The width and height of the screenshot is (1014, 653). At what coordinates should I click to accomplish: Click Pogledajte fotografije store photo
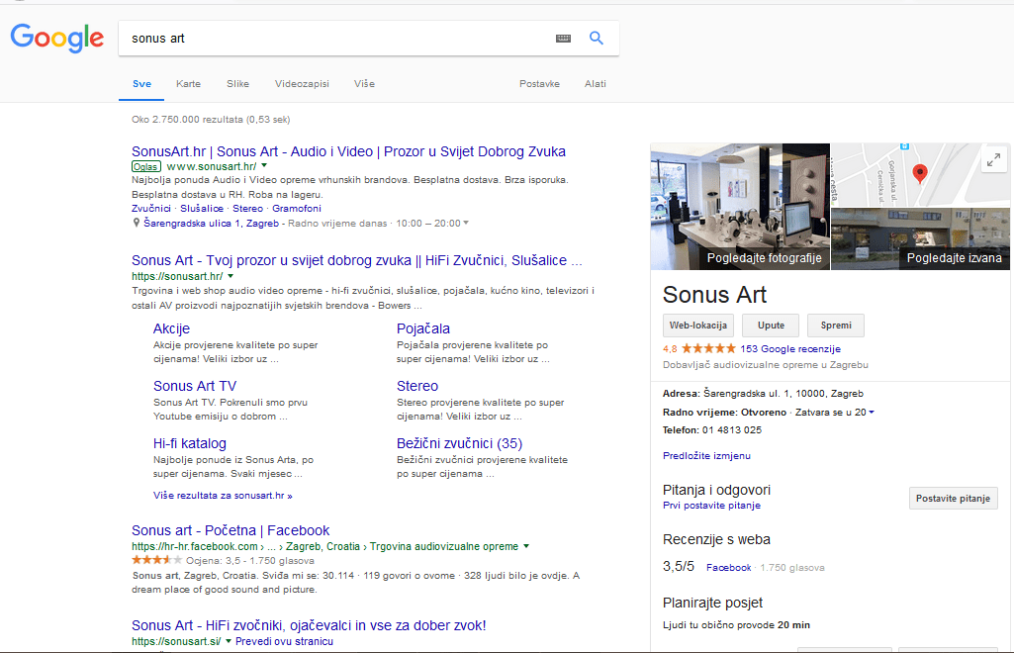click(x=739, y=207)
